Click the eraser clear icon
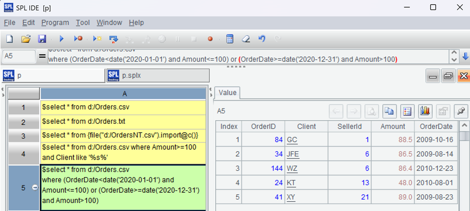The height and width of the screenshot is (211, 470). tap(246, 39)
